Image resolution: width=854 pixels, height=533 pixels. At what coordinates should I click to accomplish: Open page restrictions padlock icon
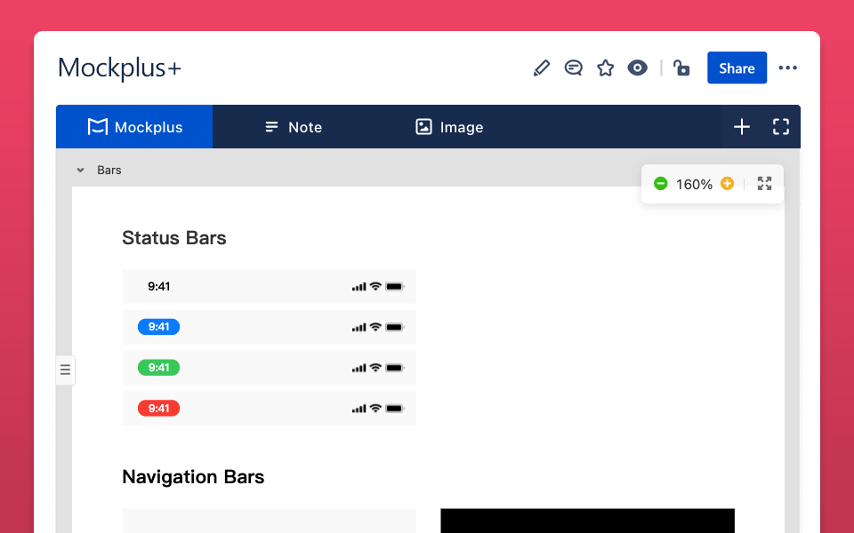pos(681,68)
